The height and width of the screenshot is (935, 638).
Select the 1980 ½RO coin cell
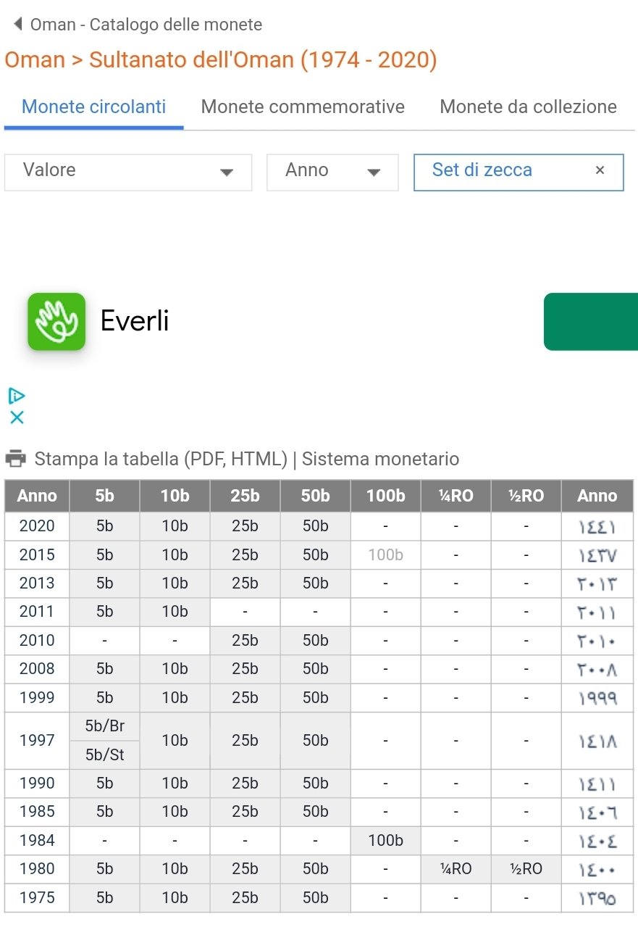(x=526, y=869)
